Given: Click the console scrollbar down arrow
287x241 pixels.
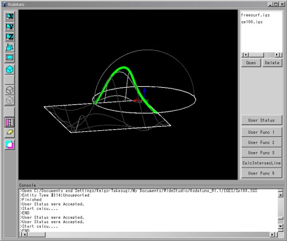Looking at the screenshot, I should tap(281, 226).
